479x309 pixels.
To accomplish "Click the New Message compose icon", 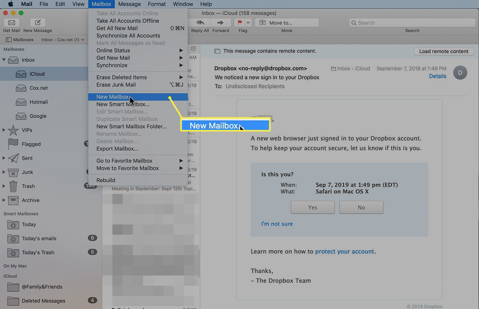I will [38, 23].
